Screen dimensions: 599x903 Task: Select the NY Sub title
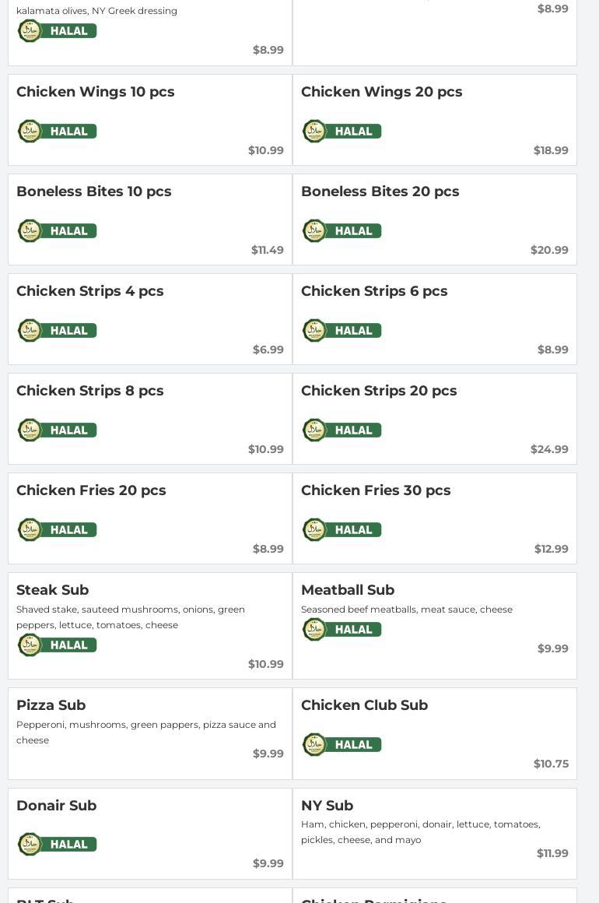tap(328, 806)
